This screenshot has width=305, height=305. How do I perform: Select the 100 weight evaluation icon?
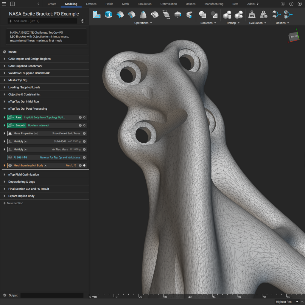pyautogui.click(x=252, y=15)
